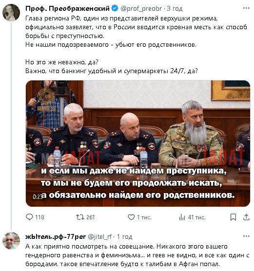The height and width of the screenshot is (271, 254).
Task: Click the жЫтель.рф-77рег display name
Action: (56, 236)
